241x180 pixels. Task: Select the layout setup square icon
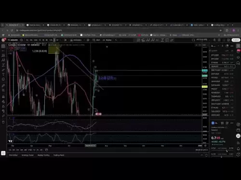pos(193,40)
